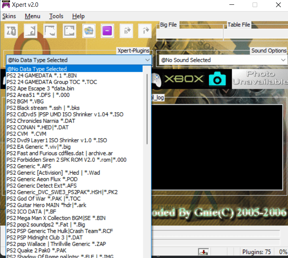
Task: Select 'PS2 Generic_DVC_SWE3_PS2PAK' entry
Action: coord(74,192)
